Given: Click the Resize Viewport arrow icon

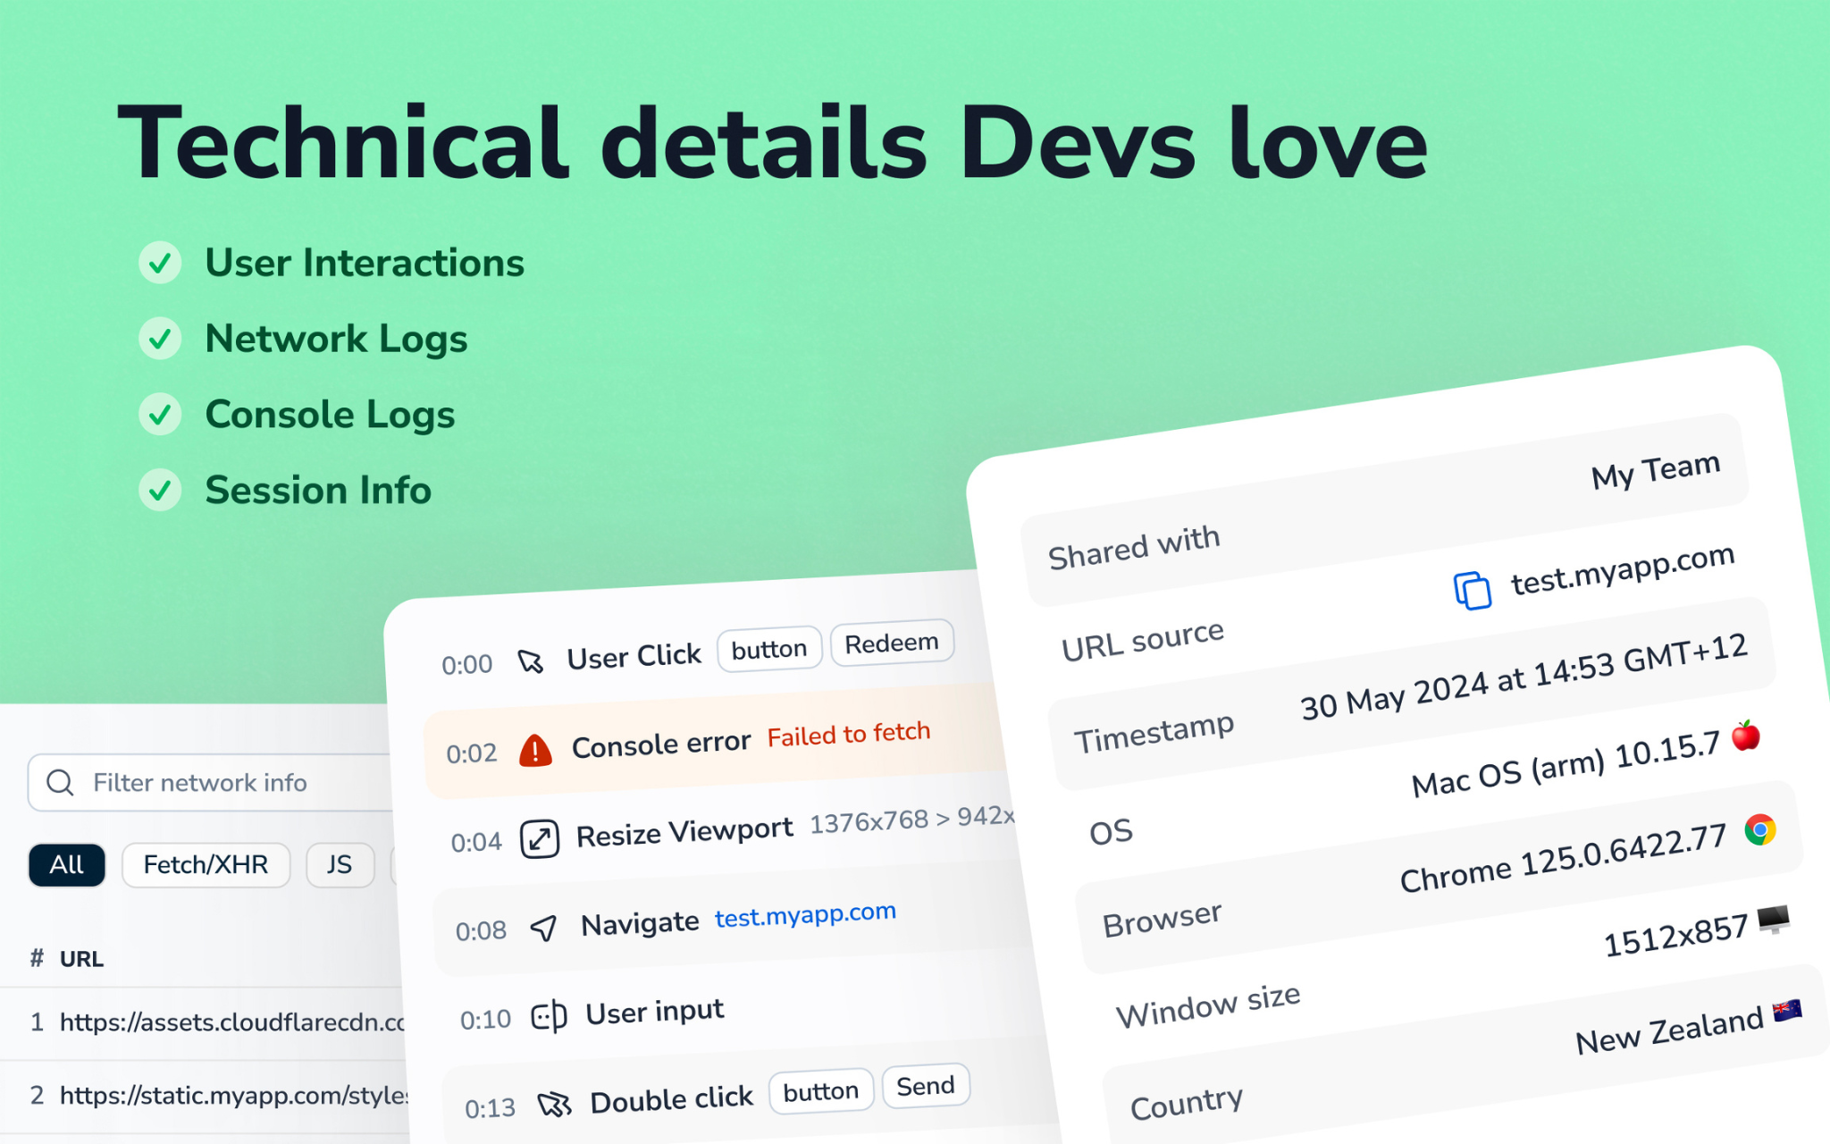Looking at the screenshot, I should (540, 839).
